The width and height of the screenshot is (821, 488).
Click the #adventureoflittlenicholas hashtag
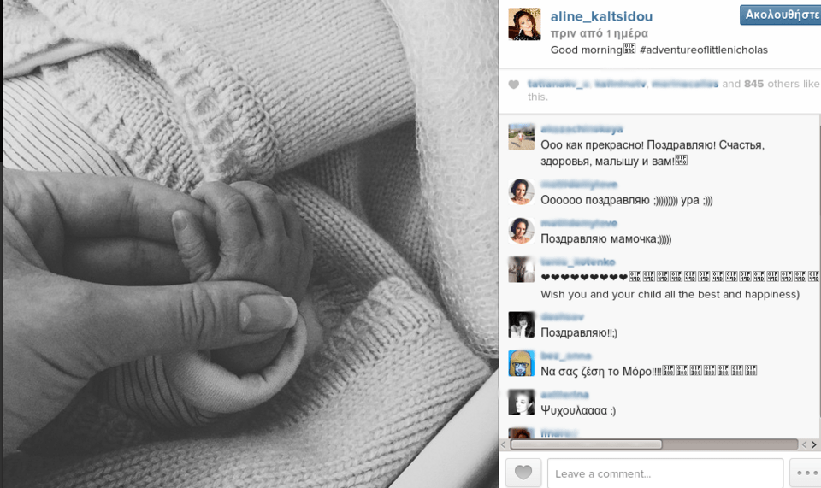click(x=703, y=50)
